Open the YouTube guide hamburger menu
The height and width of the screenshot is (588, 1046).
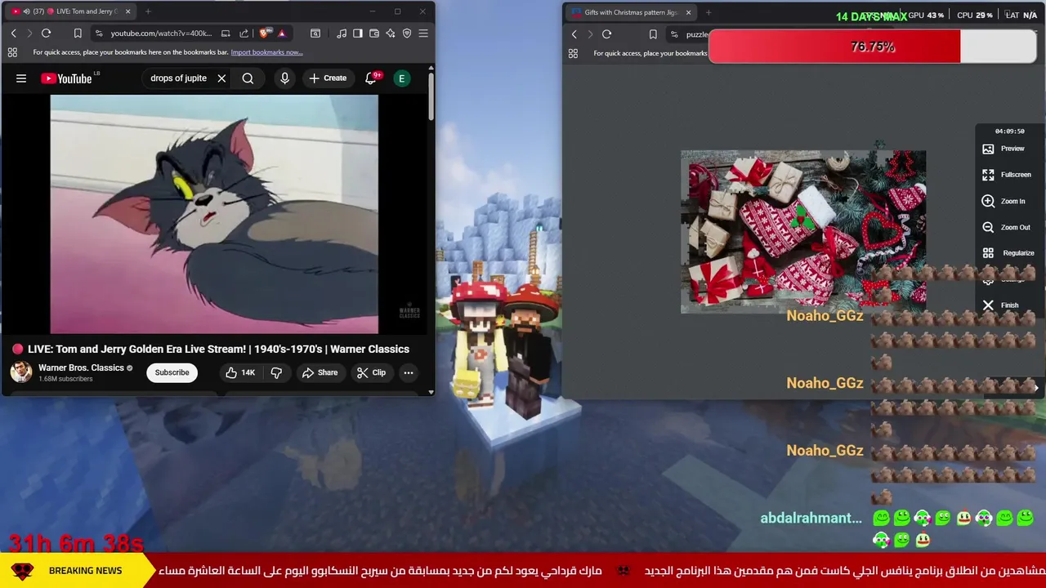click(21, 78)
